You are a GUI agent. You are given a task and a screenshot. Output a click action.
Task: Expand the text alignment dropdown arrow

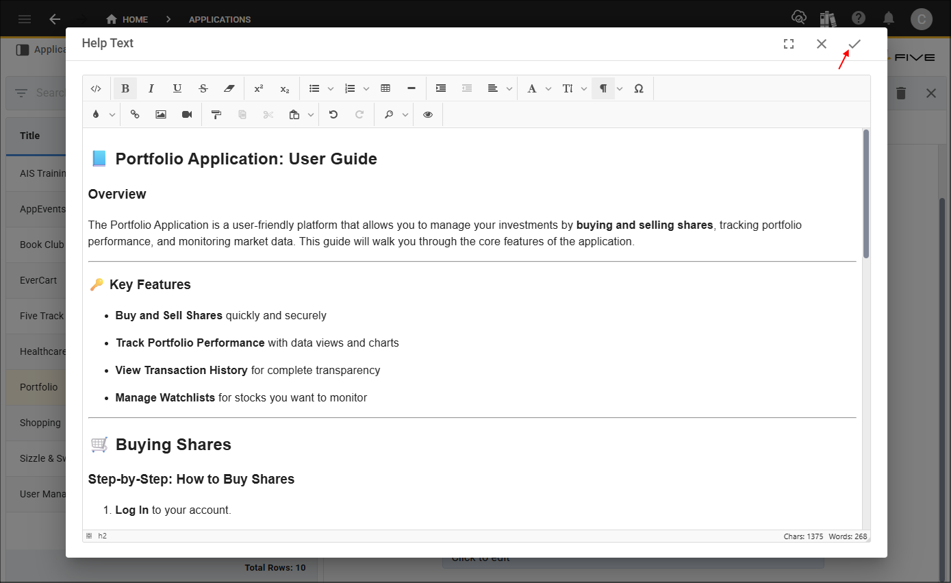509,88
